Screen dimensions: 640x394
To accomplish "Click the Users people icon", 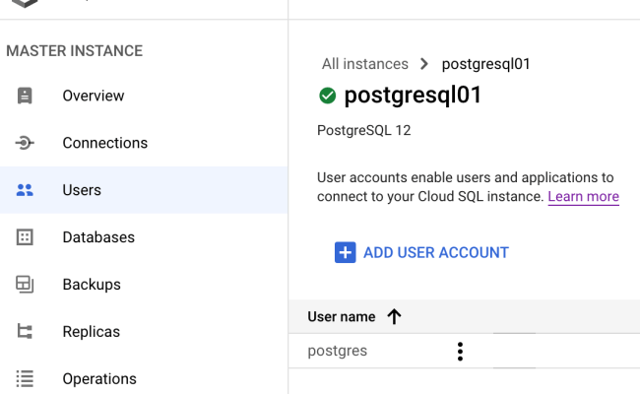I will pyautogui.click(x=25, y=190).
